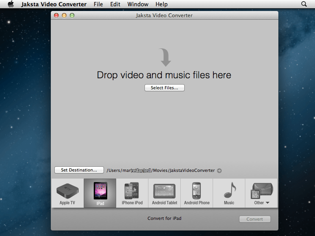Image resolution: width=315 pixels, height=236 pixels.
Task: Open the Other devices dropdown
Action: pos(261,193)
